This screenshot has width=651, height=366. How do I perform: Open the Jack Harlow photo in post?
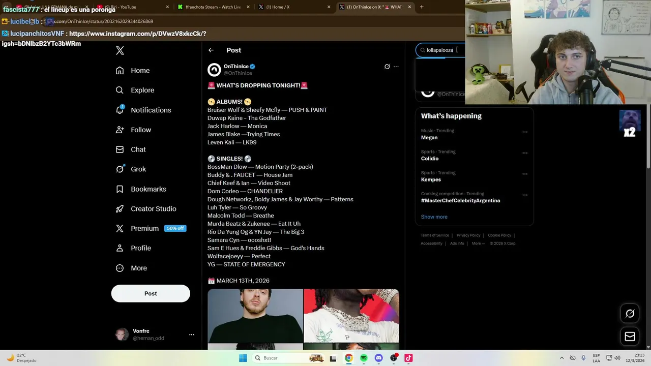(255, 316)
